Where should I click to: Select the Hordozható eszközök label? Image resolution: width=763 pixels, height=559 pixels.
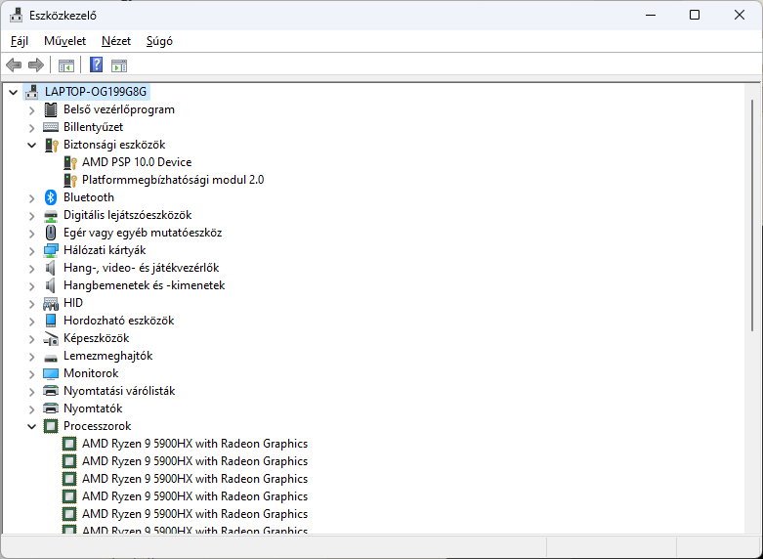(x=119, y=321)
